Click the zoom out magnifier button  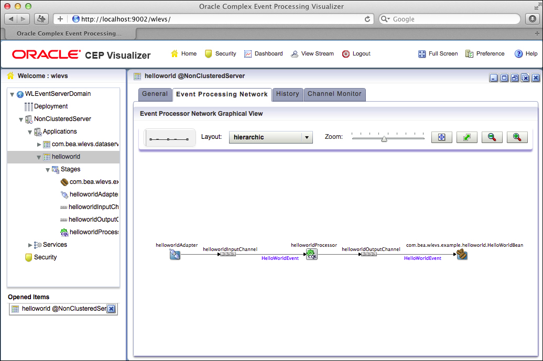(492, 137)
